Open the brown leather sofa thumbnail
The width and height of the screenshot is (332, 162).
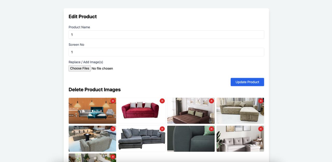coord(191,111)
